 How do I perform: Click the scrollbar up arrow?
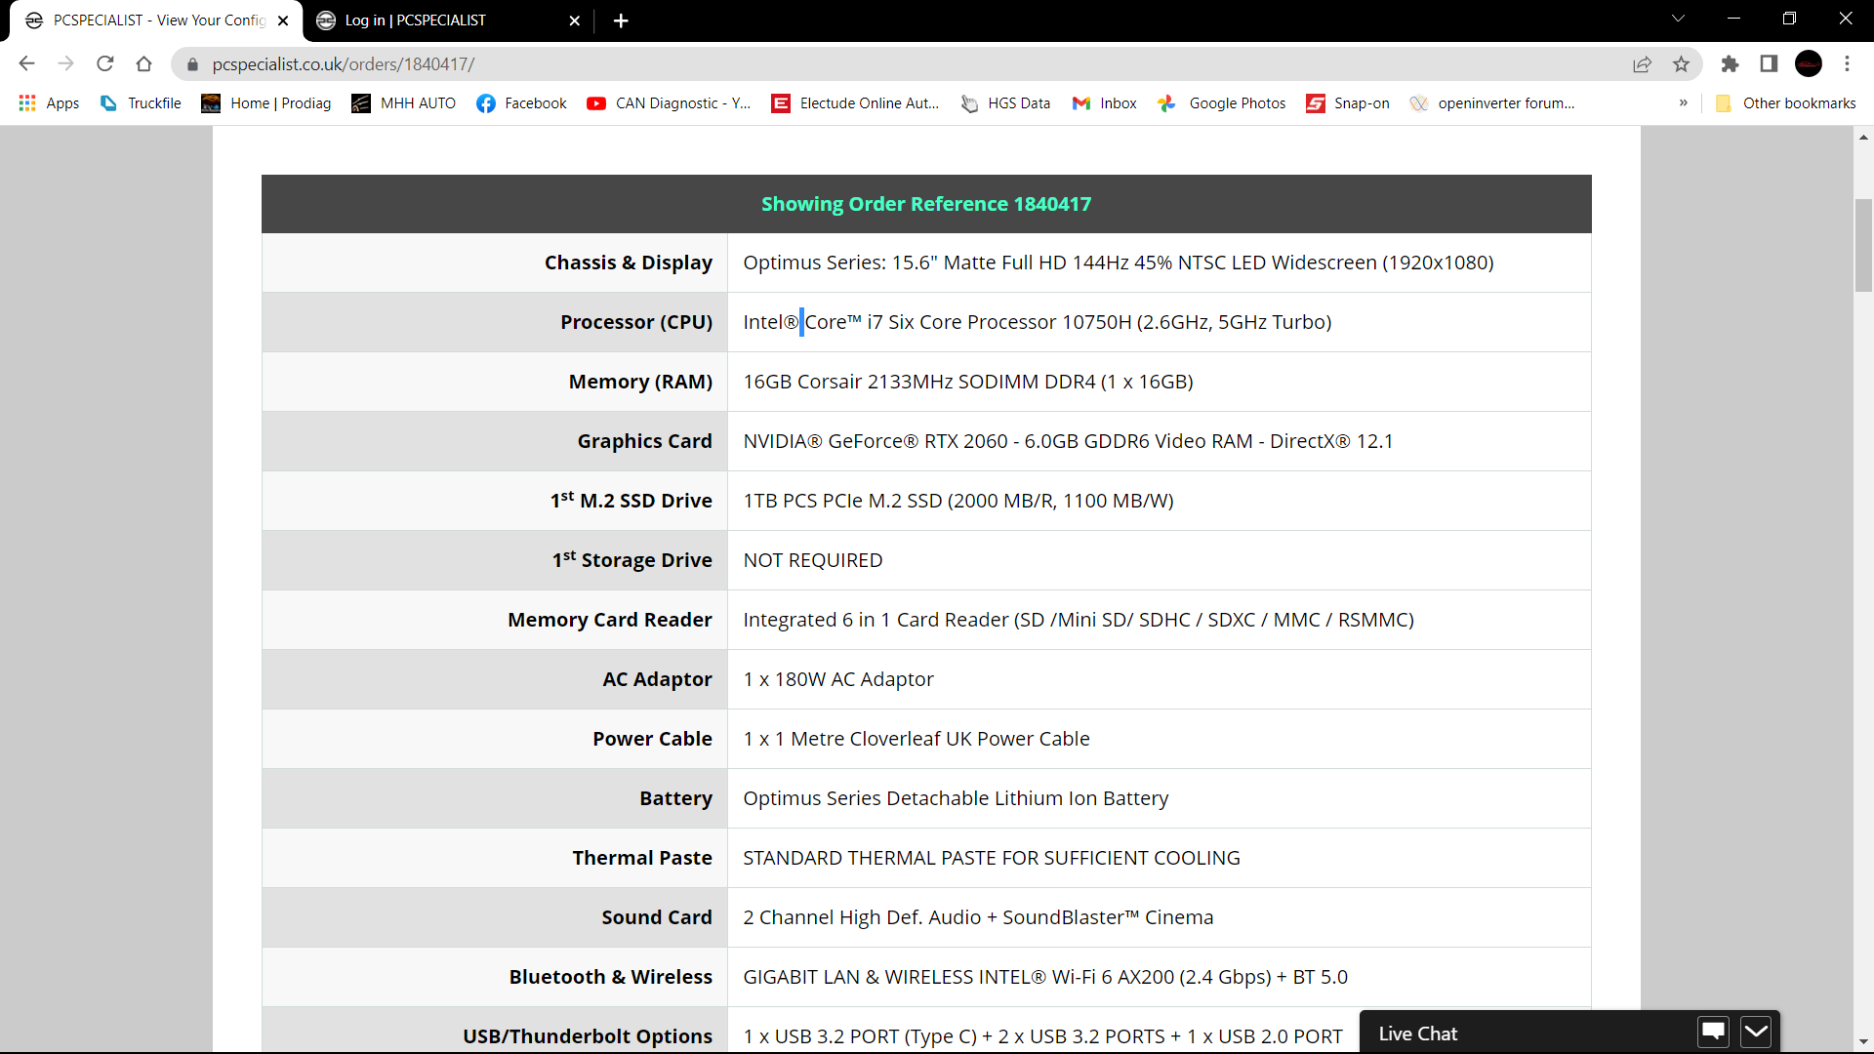[x=1863, y=138]
